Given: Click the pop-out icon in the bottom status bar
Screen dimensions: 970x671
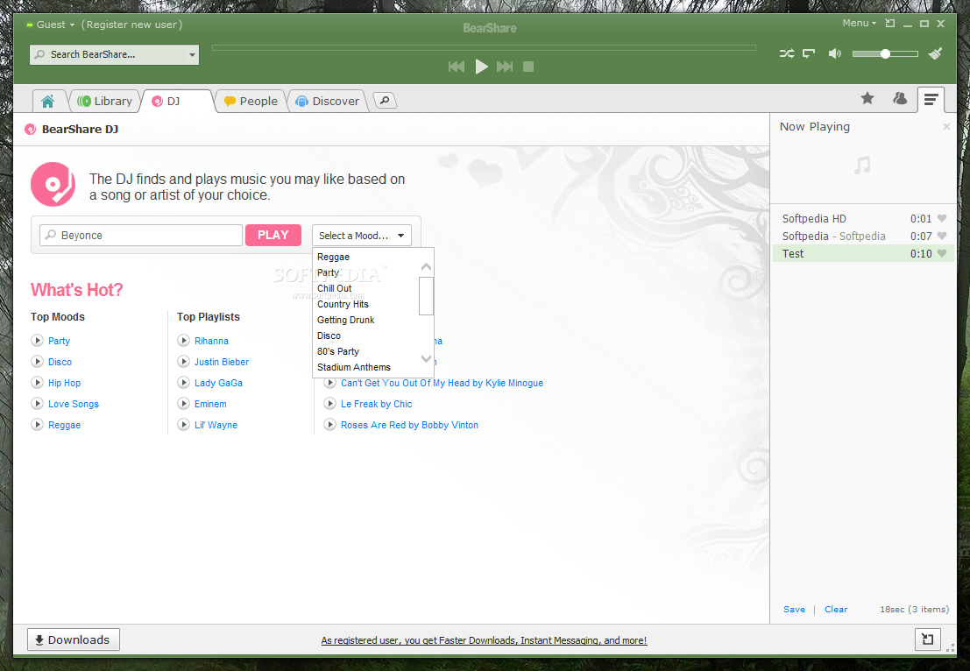Looking at the screenshot, I should [927, 639].
